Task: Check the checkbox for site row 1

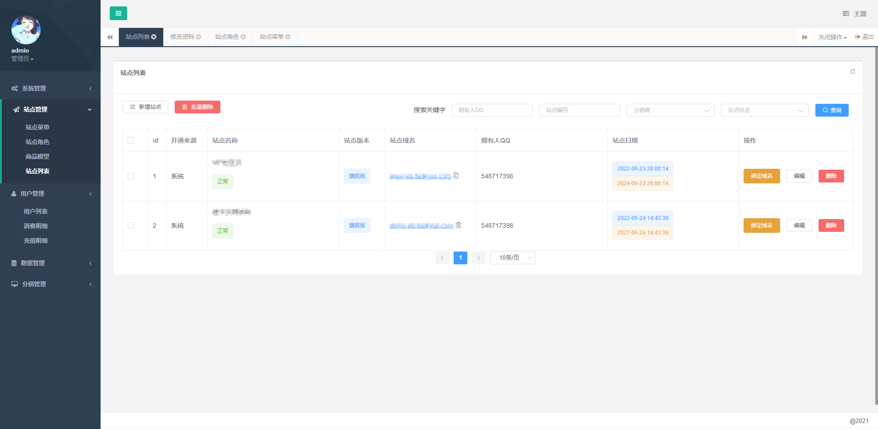Action: click(131, 176)
